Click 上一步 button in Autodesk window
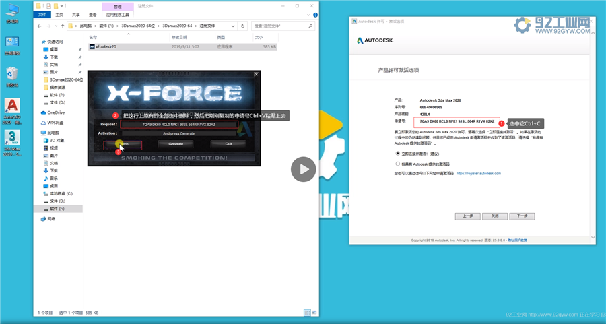The width and height of the screenshot is (606, 324). (468, 216)
